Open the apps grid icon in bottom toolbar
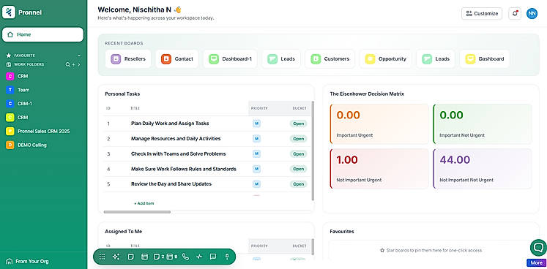 tap(102, 257)
